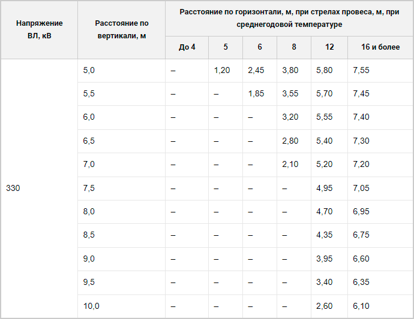The width and height of the screenshot is (414, 319).
Task: Click the value 2,10 cell
Action: [294, 165]
